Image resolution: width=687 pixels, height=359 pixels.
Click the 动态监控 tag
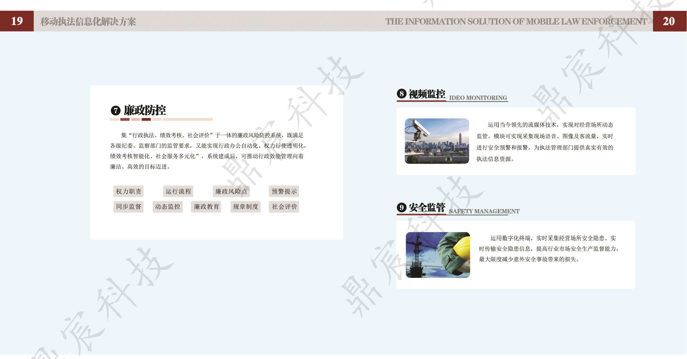167,207
